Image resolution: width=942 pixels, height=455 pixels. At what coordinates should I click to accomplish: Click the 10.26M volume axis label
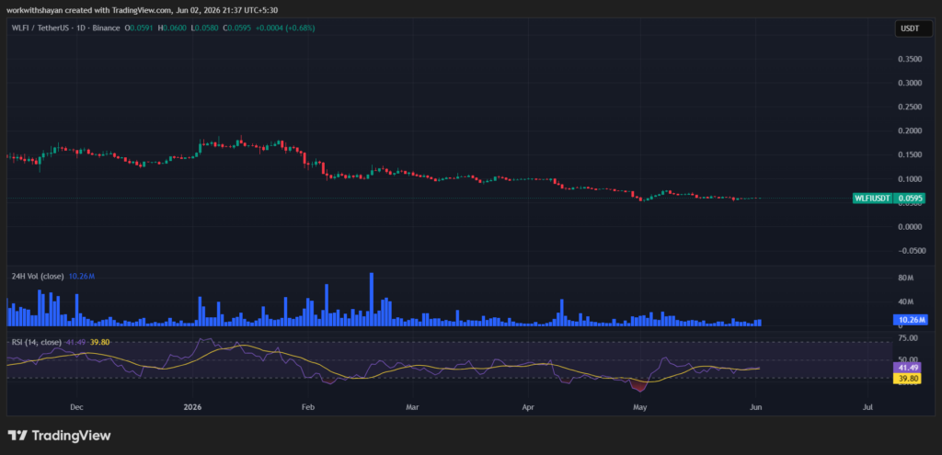click(911, 320)
